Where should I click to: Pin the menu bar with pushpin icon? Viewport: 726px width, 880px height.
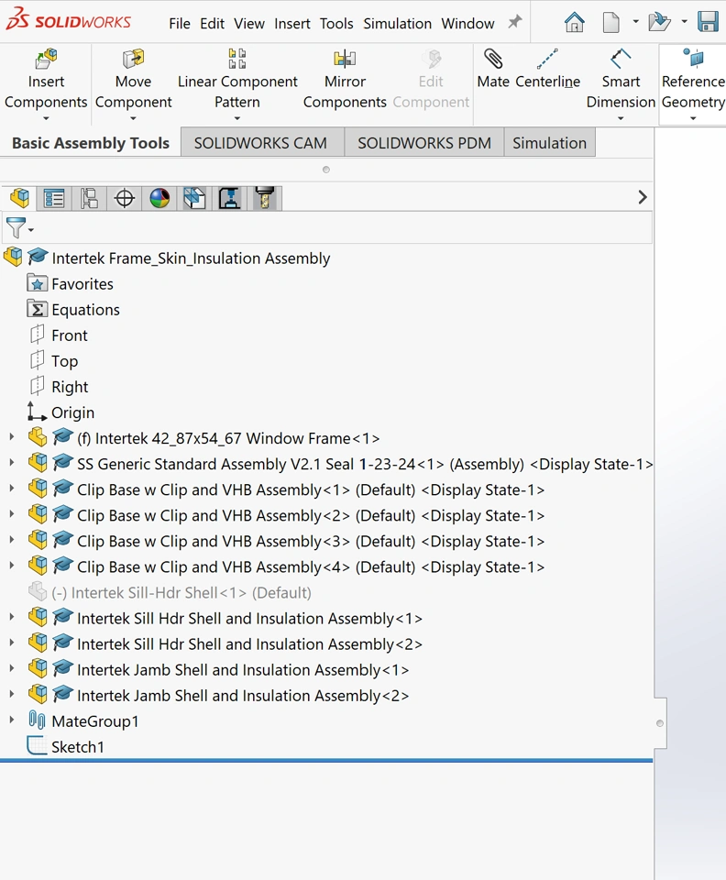[514, 22]
